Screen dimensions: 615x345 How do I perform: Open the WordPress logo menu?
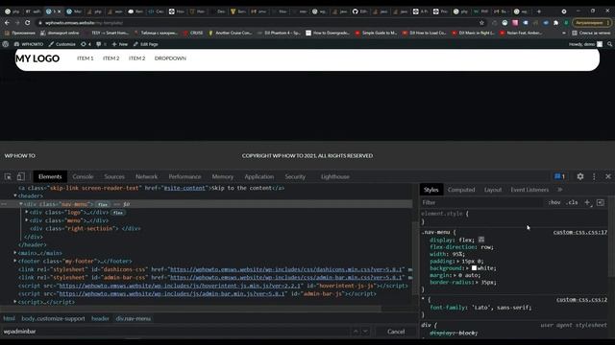(6, 44)
